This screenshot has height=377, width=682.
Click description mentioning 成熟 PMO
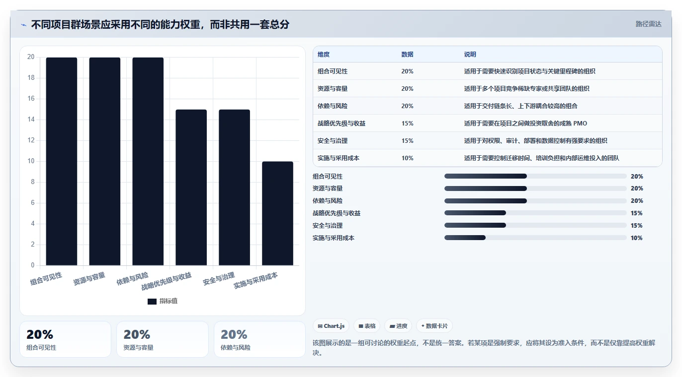click(525, 124)
